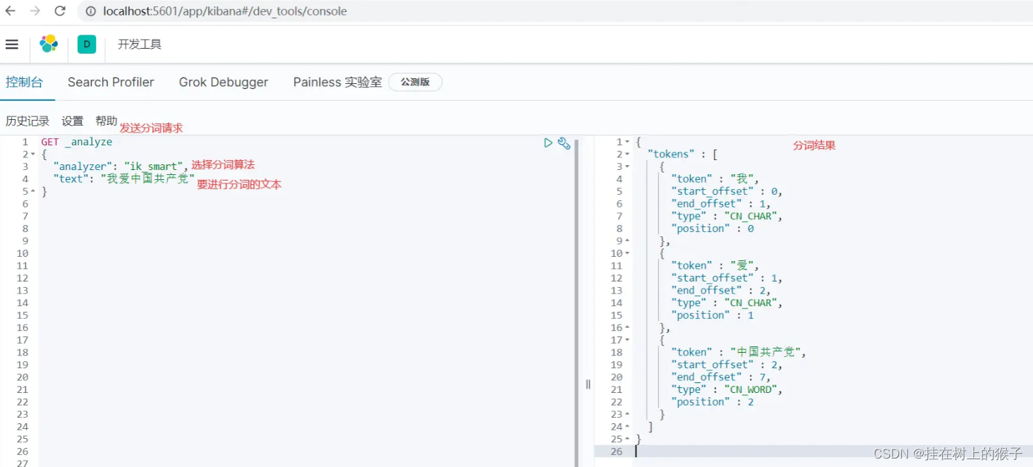Collapse the request body at line 2
The width and height of the screenshot is (1033, 467).
[33, 154]
